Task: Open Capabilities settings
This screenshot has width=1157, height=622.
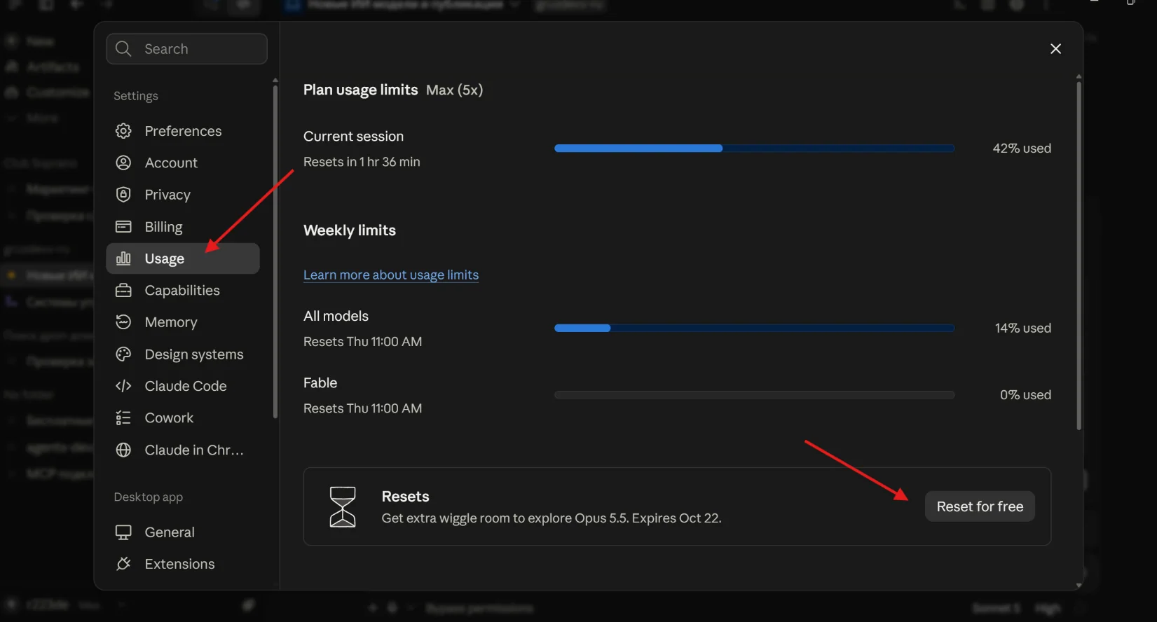Action: [183, 290]
